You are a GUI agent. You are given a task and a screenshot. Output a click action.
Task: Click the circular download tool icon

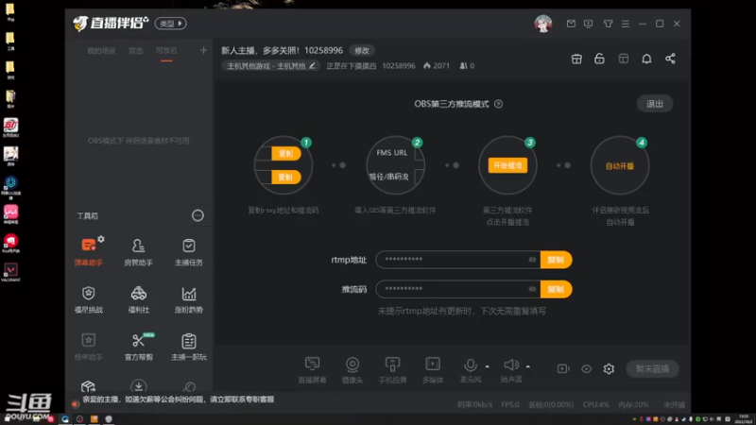coord(138,386)
